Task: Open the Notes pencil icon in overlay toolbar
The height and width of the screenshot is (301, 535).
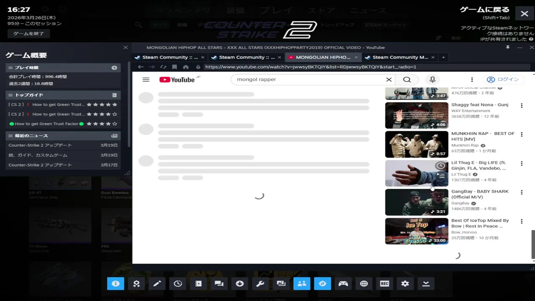Action: pyautogui.click(x=157, y=283)
